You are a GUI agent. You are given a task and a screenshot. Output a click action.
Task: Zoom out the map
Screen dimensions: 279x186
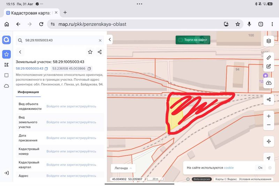269,125
